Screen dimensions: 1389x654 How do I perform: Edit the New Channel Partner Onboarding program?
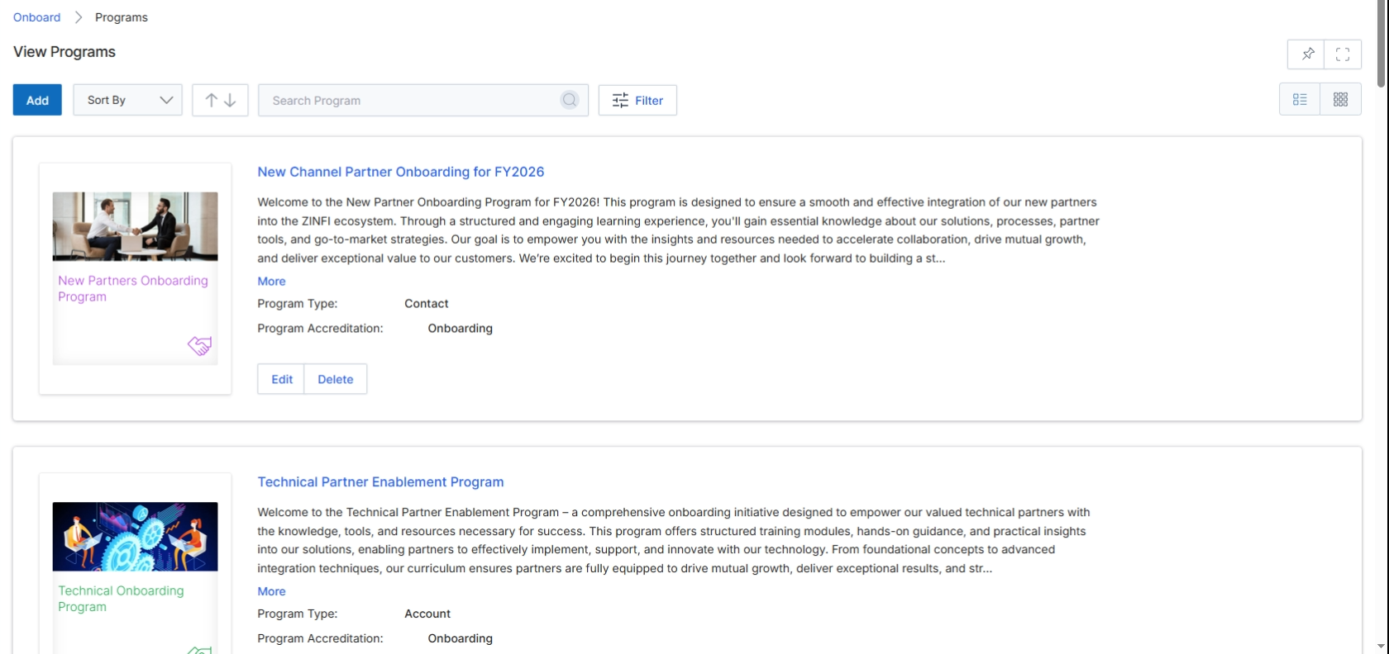281,379
